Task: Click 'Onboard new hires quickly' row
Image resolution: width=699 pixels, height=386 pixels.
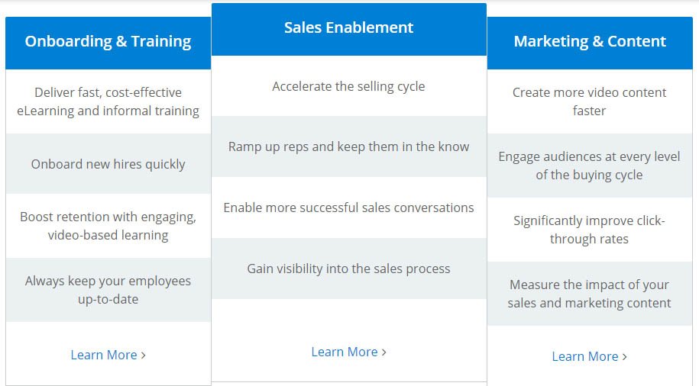Action: [108, 164]
